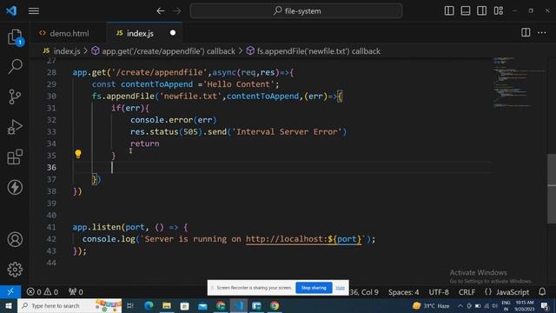Open the editor More Actions ellipsis
Image resolution: width=556 pixels, height=313 pixels.
[542, 33]
